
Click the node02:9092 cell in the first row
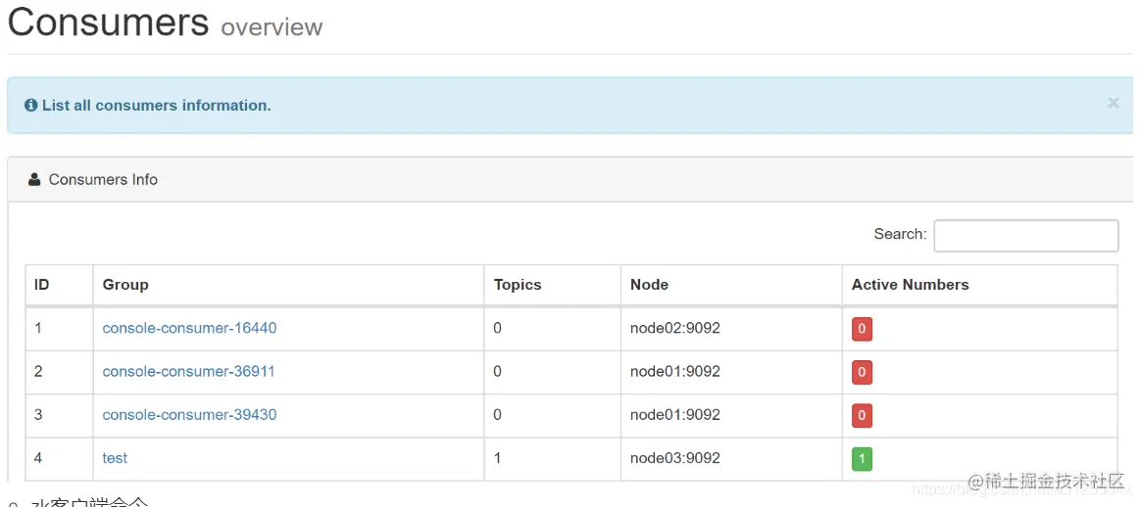(674, 328)
